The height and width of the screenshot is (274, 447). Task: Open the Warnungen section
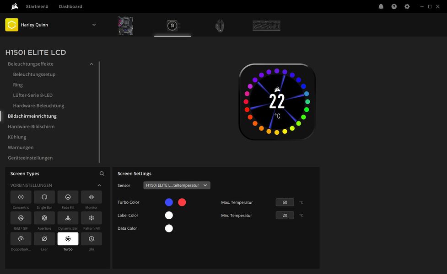(x=21, y=148)
